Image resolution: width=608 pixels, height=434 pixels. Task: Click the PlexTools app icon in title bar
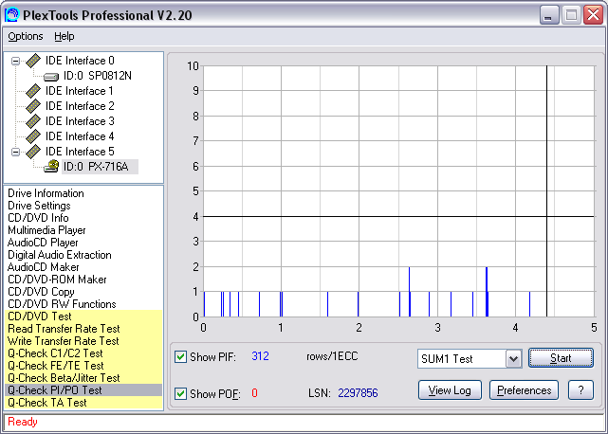[11, 15]
